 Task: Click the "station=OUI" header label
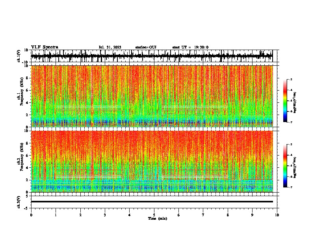click(146, 47)
